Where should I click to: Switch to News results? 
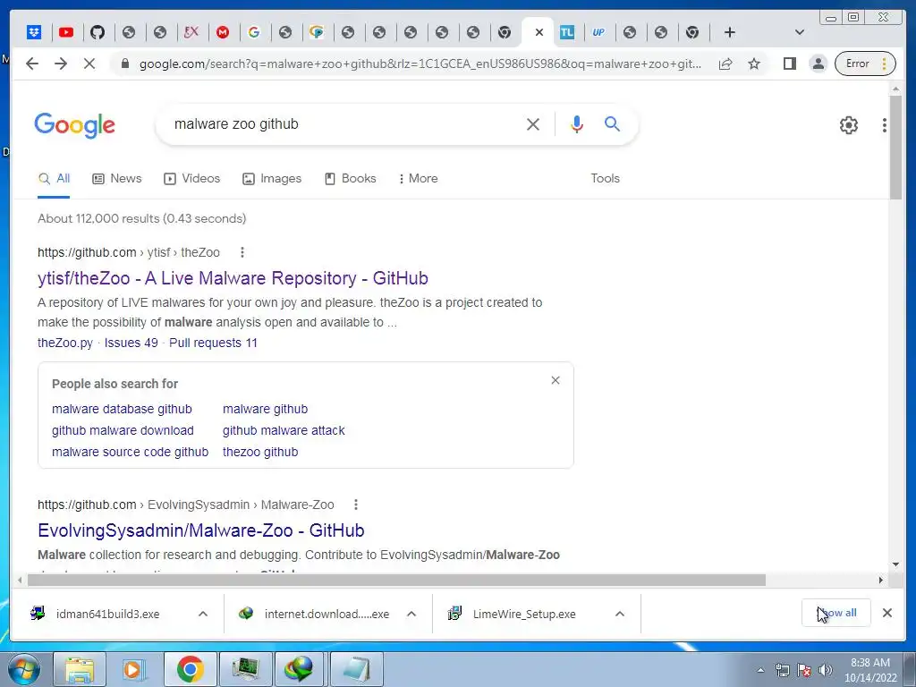pyautogui.click(x=117, y=179)
